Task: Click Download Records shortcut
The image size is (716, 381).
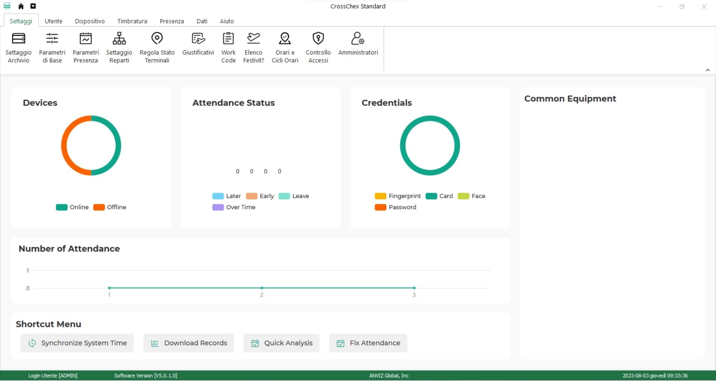Action: (x=188, y=343)
